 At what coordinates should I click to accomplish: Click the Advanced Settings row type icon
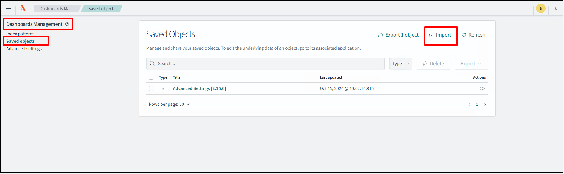[163, 89]
